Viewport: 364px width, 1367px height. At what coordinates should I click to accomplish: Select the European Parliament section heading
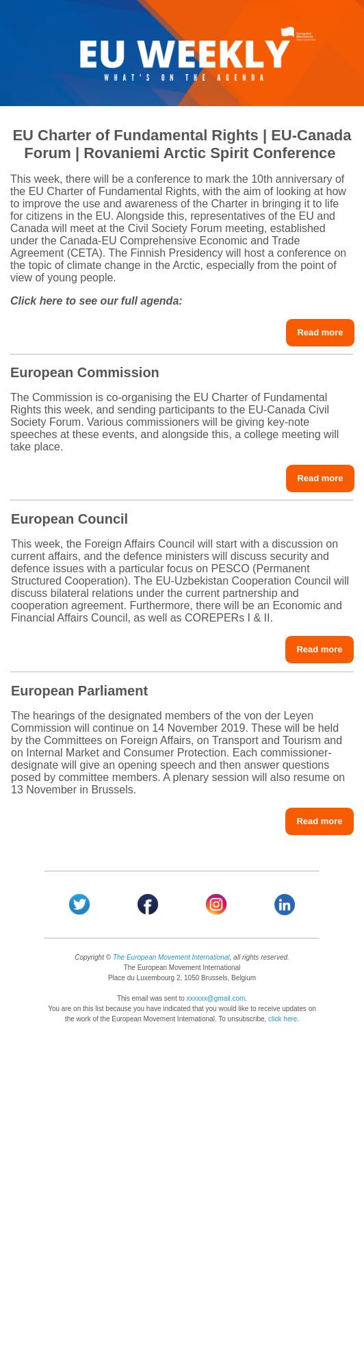tap(79, 691)
